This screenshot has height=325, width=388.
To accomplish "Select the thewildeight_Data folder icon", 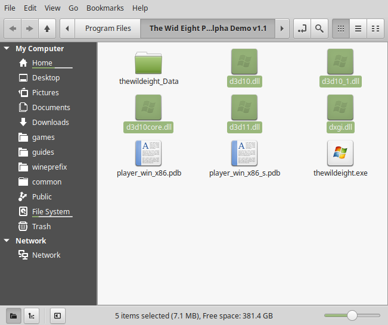I will click(x=148, y=62).
